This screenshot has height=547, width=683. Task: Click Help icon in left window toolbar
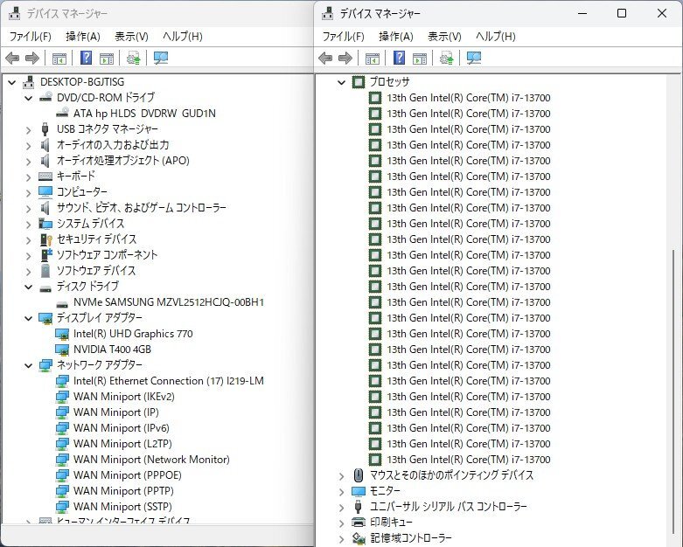[x=87, y=58]
